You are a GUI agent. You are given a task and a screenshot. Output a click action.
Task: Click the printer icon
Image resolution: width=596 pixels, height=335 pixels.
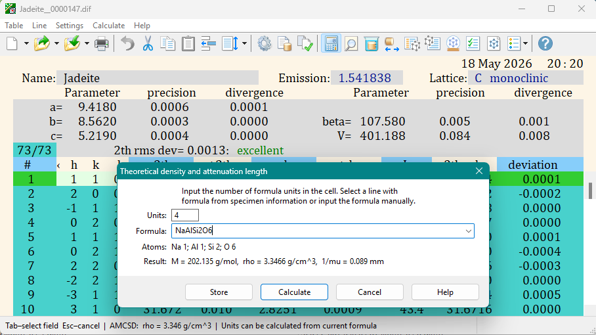pos(102,44)
